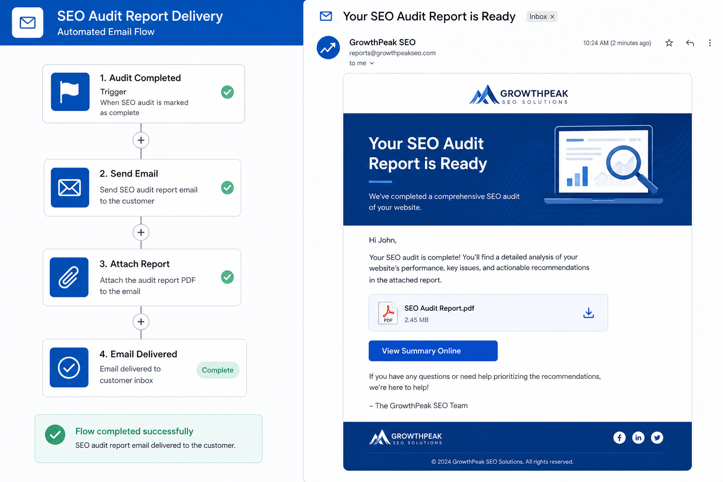Screen dimensions: 723x482
Task: Click the envelope icon of Send Email step
Action: (70, 187)
